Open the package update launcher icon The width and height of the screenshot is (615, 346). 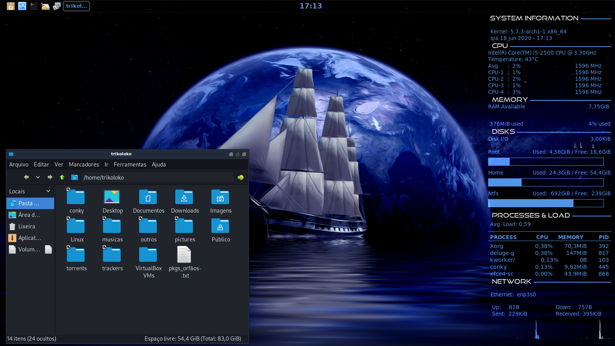coord(11,6)
